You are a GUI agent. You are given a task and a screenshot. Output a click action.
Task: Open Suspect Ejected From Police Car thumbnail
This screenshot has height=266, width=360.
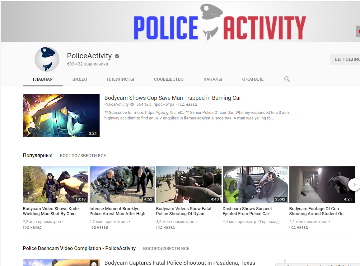tap(255, 185)
